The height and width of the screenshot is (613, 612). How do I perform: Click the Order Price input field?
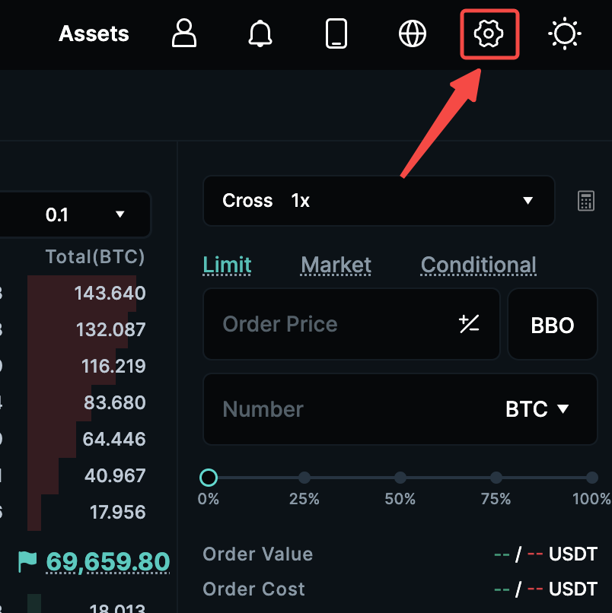pos(327,324)
